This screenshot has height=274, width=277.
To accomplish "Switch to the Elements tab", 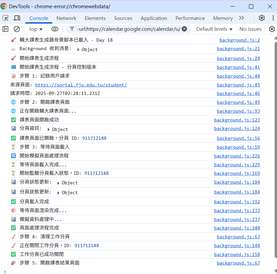I will 95,18.
